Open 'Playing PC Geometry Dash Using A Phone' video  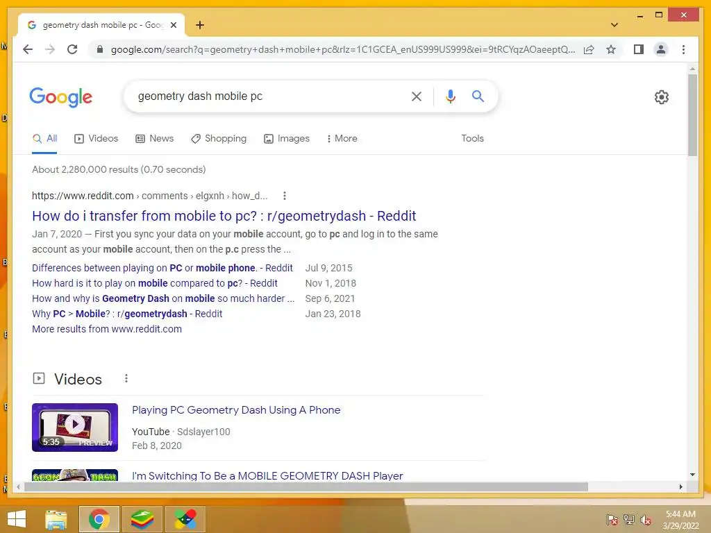click(x=236, y=409)
